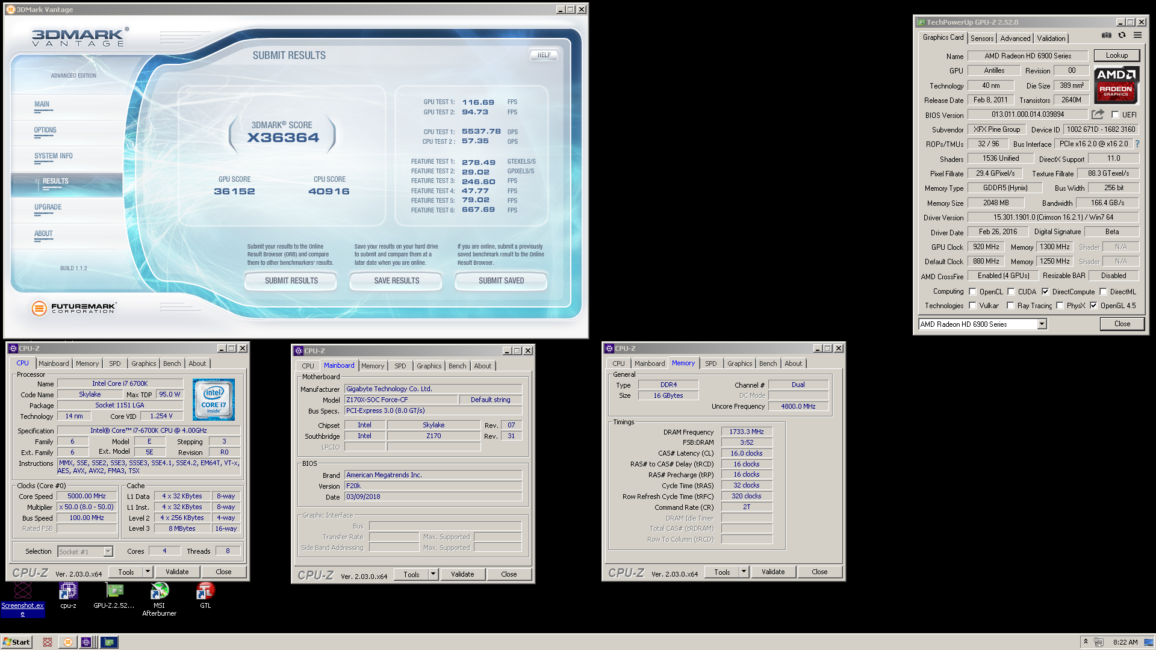Click the BIOS Version F20k field

click(x=433, y=486)
